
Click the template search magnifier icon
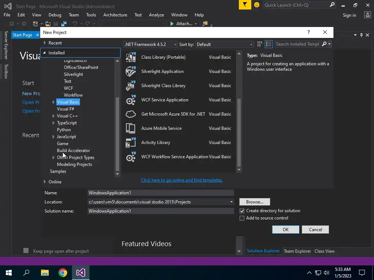324,44
